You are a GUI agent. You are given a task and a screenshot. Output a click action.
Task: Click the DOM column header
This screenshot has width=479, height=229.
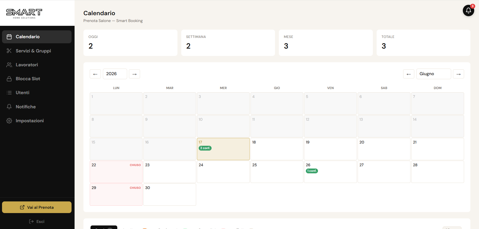tap(438, 88)
